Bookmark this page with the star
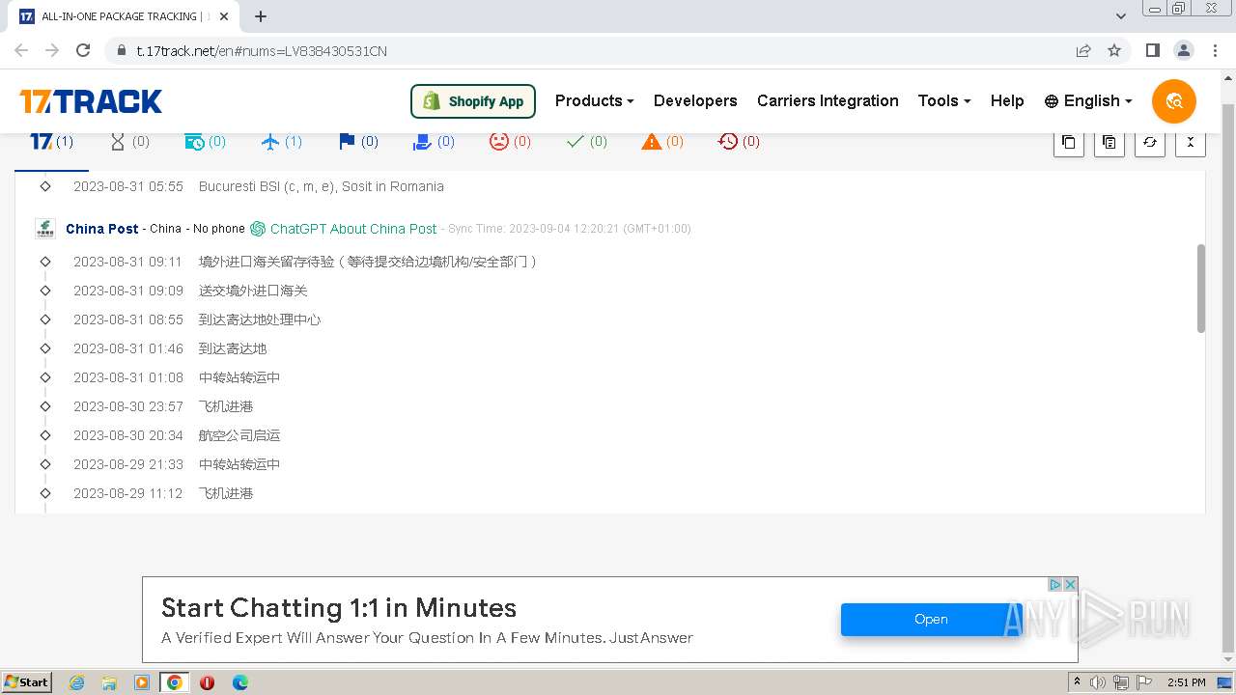Viewport: 1236px width, 695px height. pyautogui.click(x=1114, y=50)
